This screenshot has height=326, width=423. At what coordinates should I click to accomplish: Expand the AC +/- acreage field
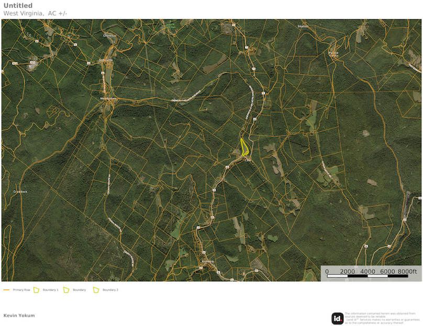[x=58, y=13]
